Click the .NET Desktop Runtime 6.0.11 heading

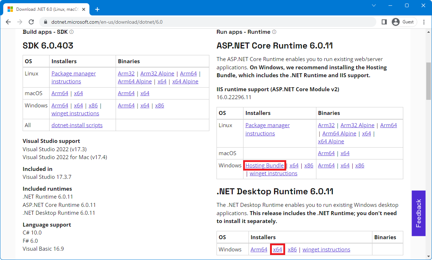click(275, 191)
